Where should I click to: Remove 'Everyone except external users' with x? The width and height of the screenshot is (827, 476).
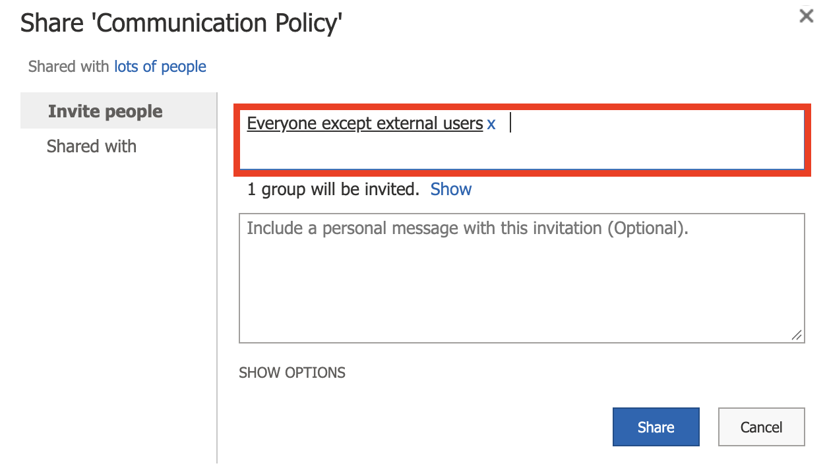coord(491,124)
